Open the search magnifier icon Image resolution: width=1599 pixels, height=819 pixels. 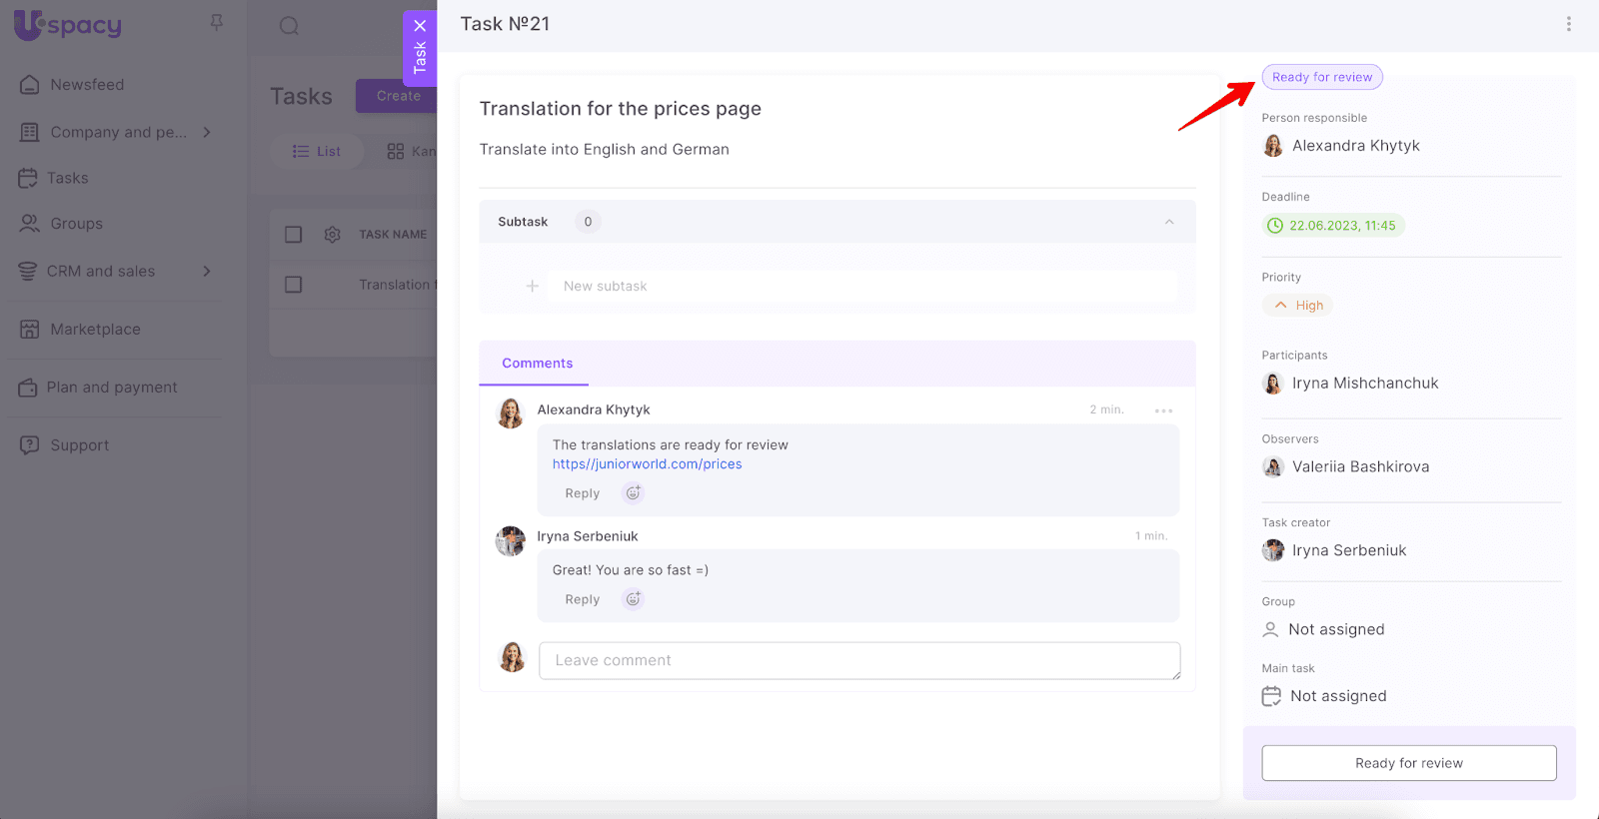click(x=289, y=26)
